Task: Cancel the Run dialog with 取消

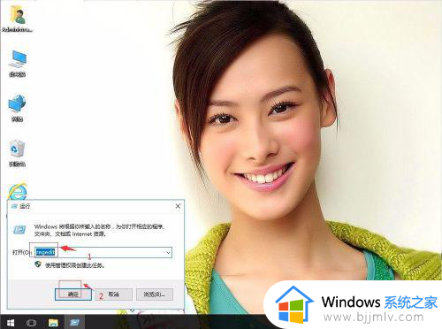Action: click(x=113, y=295)
